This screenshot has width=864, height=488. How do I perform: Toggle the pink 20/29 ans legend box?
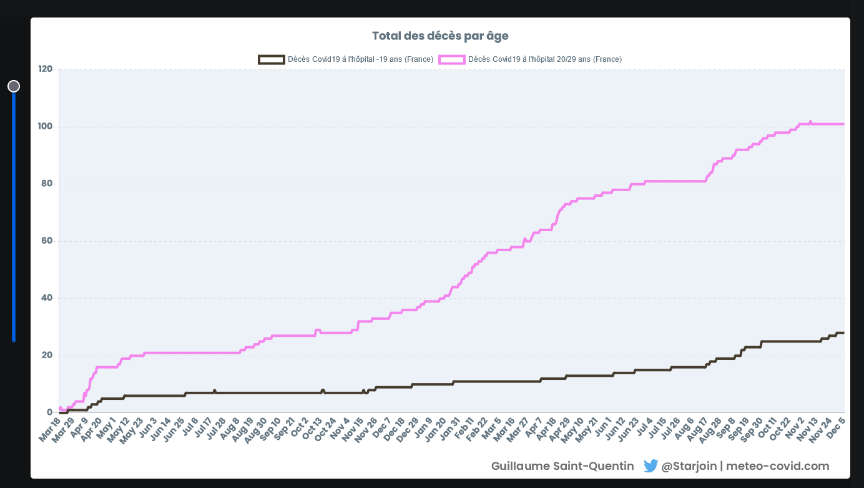tap(451, 59)
